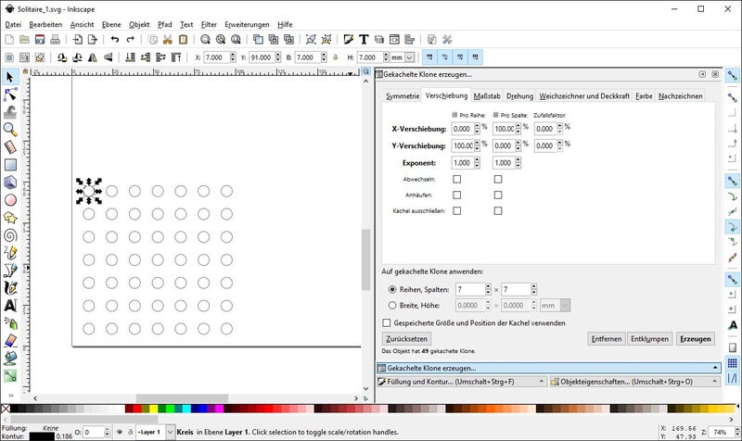The width and height of the screenshot is (742, 441).
Task: Open the Print icon in toolbar
Action: pos(57,40)
